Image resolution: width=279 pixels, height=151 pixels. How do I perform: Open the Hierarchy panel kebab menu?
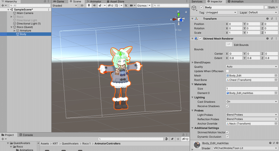[x=48, y=1]
